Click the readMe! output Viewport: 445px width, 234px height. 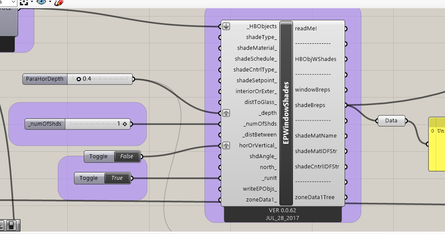point(306,29)
